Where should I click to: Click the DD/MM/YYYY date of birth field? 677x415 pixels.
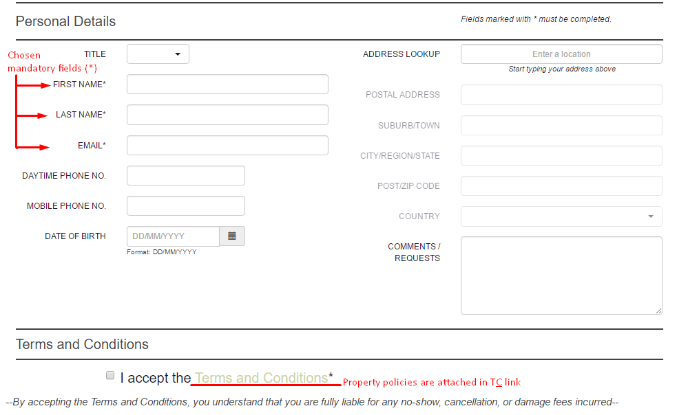173,236
